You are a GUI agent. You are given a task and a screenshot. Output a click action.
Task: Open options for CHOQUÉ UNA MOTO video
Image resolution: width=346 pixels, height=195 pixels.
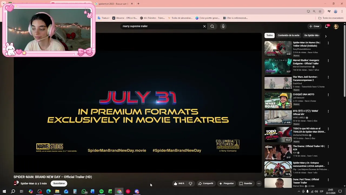328,95
